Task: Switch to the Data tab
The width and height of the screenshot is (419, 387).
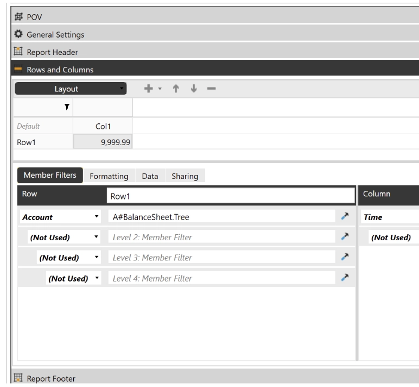Action: (150, 176)
